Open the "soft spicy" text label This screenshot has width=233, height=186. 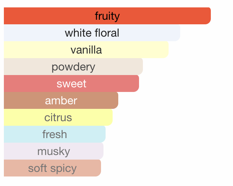(x=52, y=168)
